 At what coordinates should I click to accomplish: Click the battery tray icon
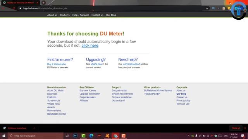204,136
